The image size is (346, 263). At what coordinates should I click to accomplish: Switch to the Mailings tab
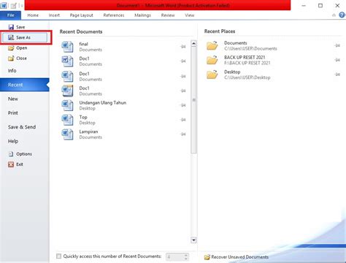click(x=142, y=15)
